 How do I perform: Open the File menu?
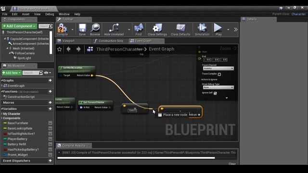click(x=5, y=14)
